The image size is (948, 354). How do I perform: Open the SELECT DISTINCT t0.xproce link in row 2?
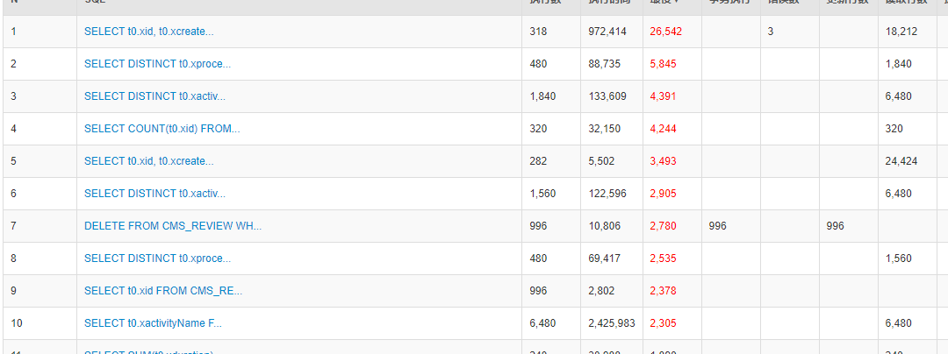(x=157, y=64)
